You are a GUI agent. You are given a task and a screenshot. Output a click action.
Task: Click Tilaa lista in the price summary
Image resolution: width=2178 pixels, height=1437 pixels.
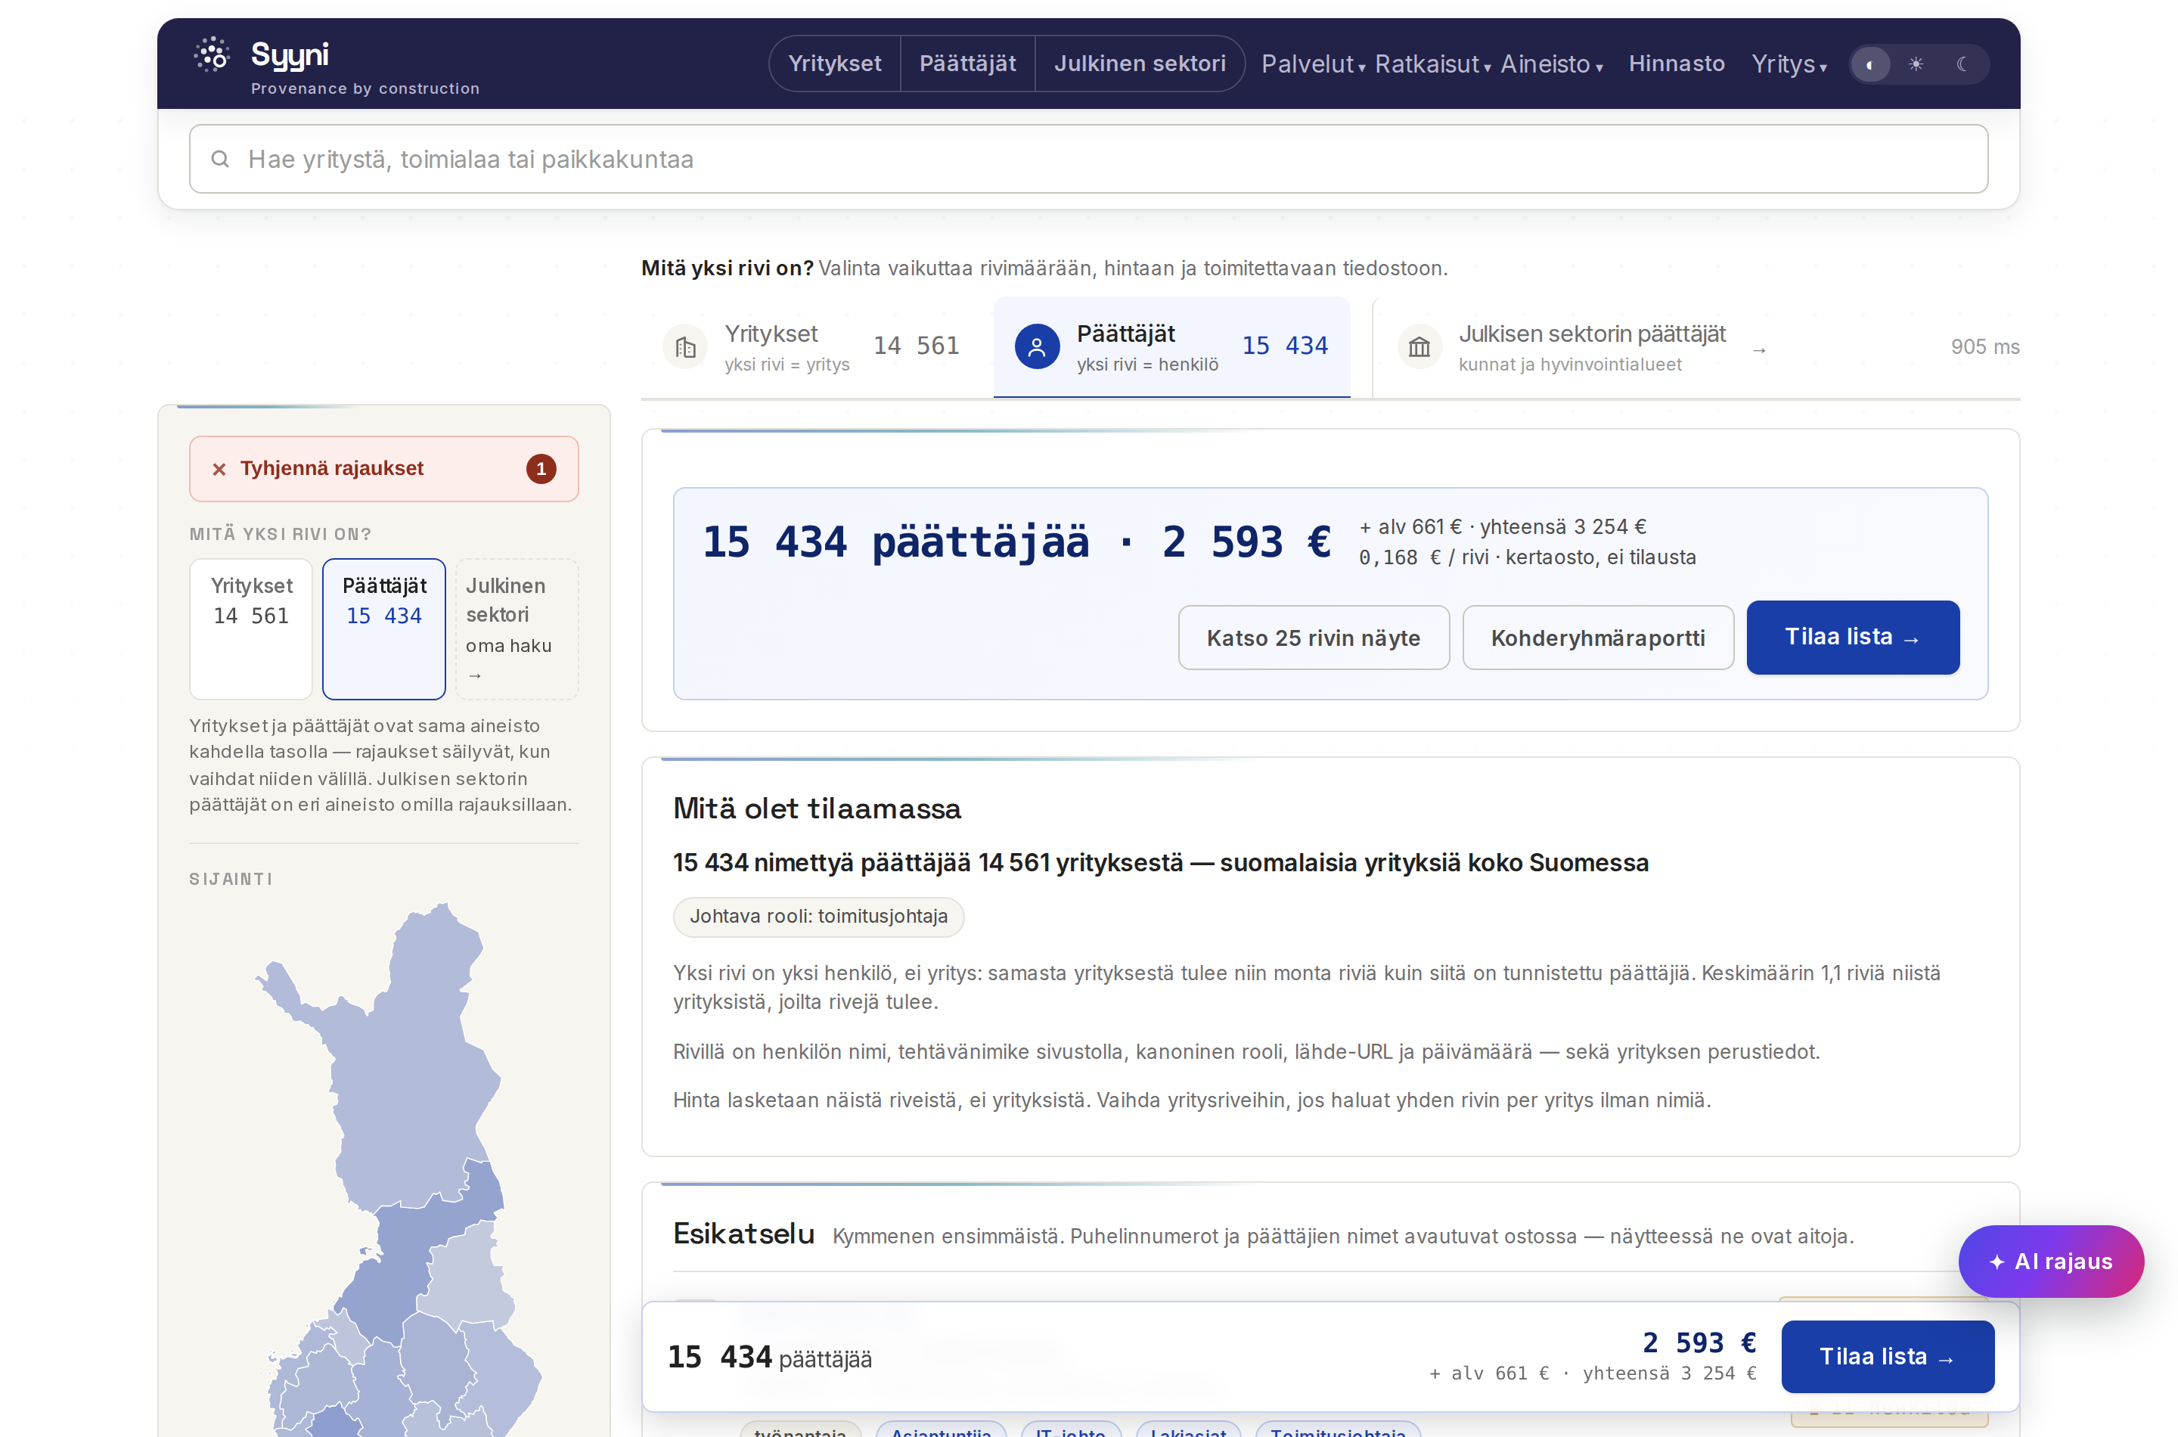[1852, 638]
